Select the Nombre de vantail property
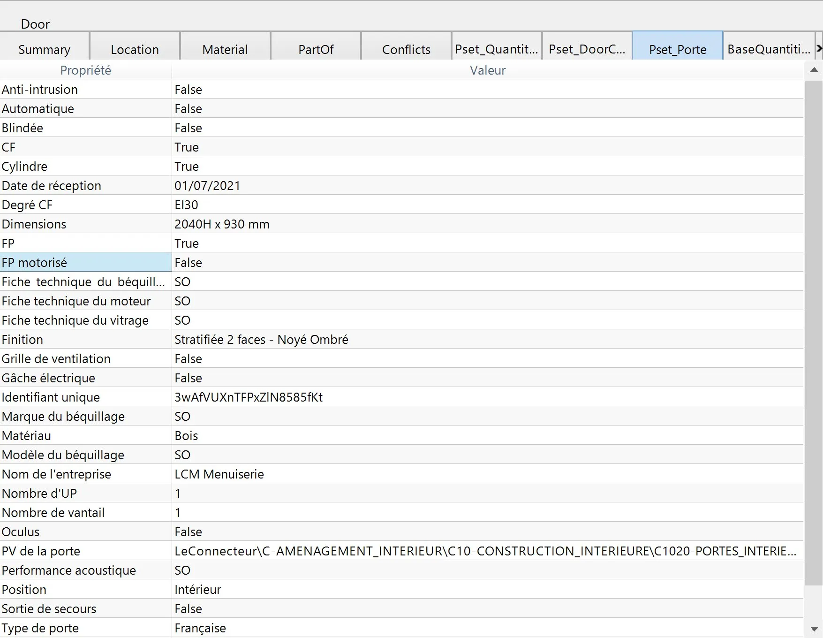The height and width of the screenshot is (638, 823). [x=86, y=512]
